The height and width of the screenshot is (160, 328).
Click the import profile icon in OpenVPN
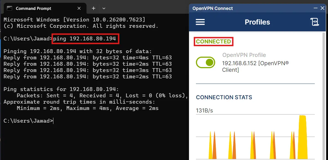(315, 22)
